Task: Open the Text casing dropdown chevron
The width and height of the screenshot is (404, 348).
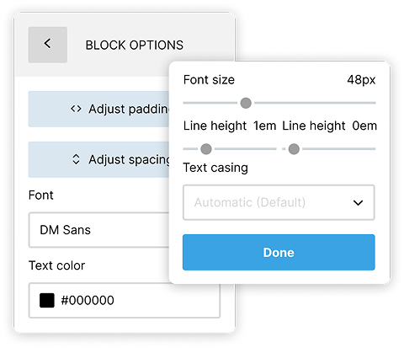Action: click(358, 202)
